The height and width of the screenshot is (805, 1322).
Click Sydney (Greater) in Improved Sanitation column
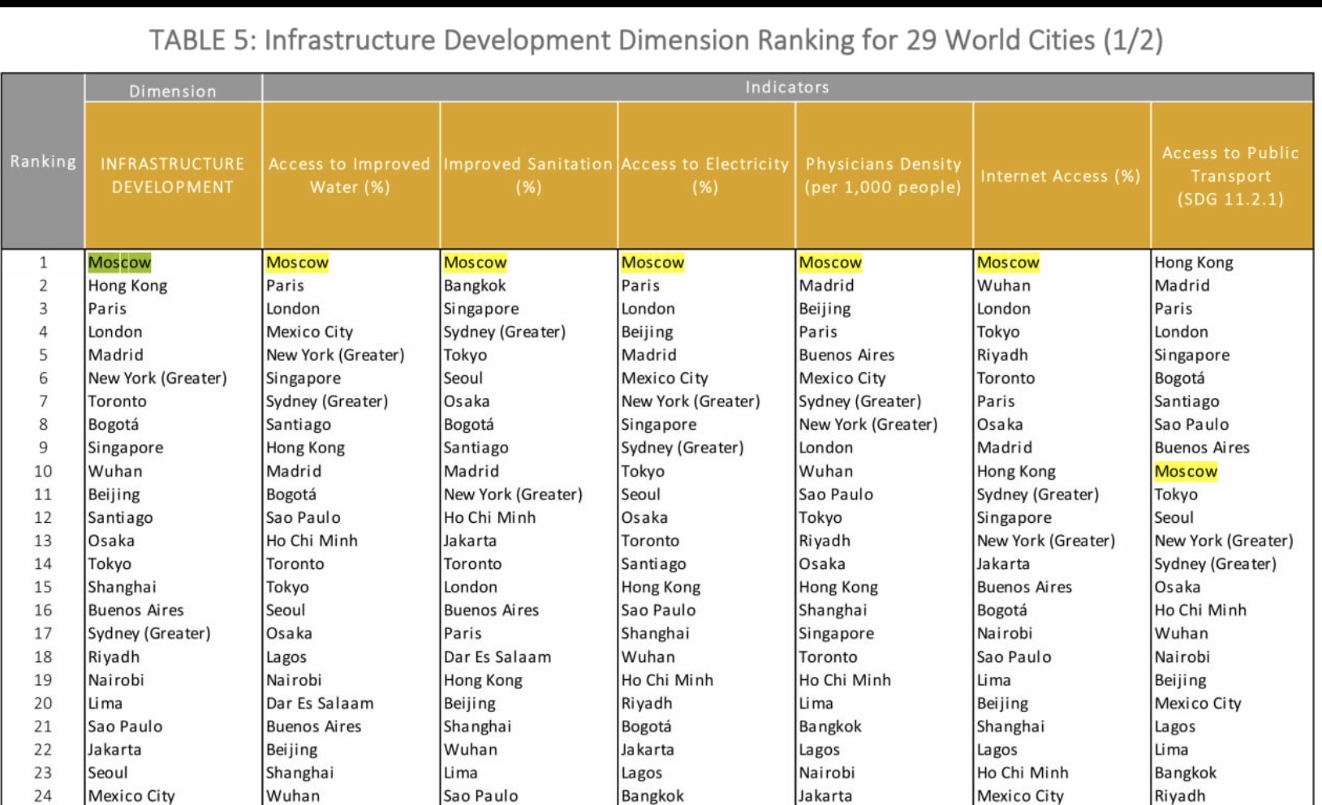(505, 332)
